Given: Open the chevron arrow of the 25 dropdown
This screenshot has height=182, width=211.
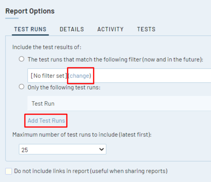Looking at the screenshot, I should point(101,149).
